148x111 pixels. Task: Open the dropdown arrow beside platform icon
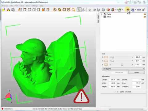click(x=122, y=10)
